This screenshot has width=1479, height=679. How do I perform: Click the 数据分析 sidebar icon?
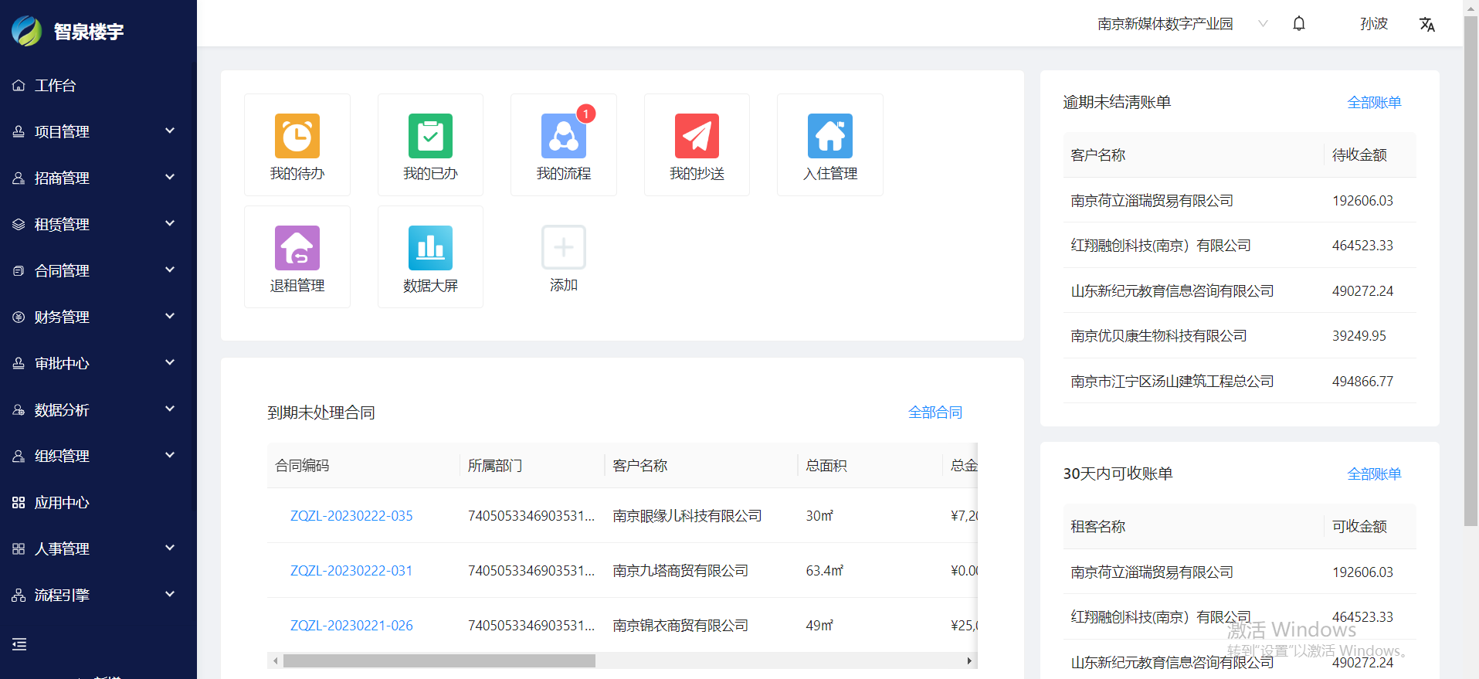point(19,410)
